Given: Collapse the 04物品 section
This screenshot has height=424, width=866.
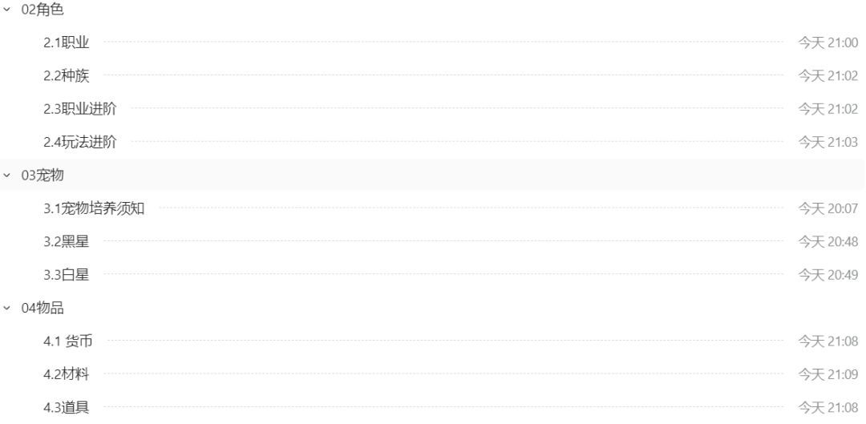Looking at the screenshot, I should pyautogui.click(x=8, y=309).
